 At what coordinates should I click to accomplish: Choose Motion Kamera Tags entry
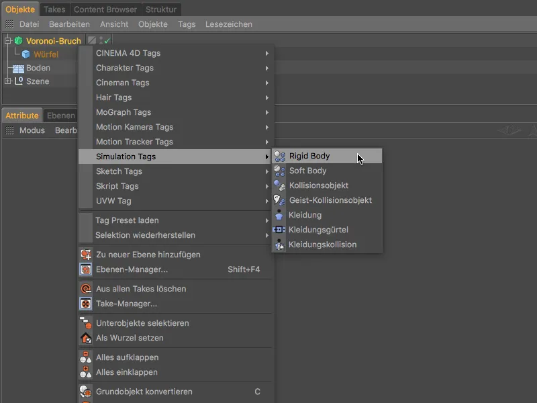pos(177,127)
